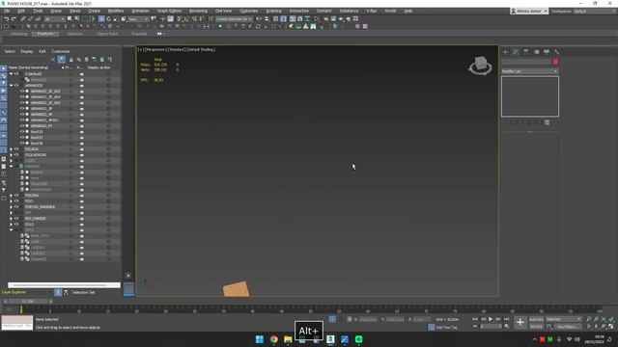Click the lock icon in Scene Explorer toolbar
618x347 pixels.
(71, 60)
